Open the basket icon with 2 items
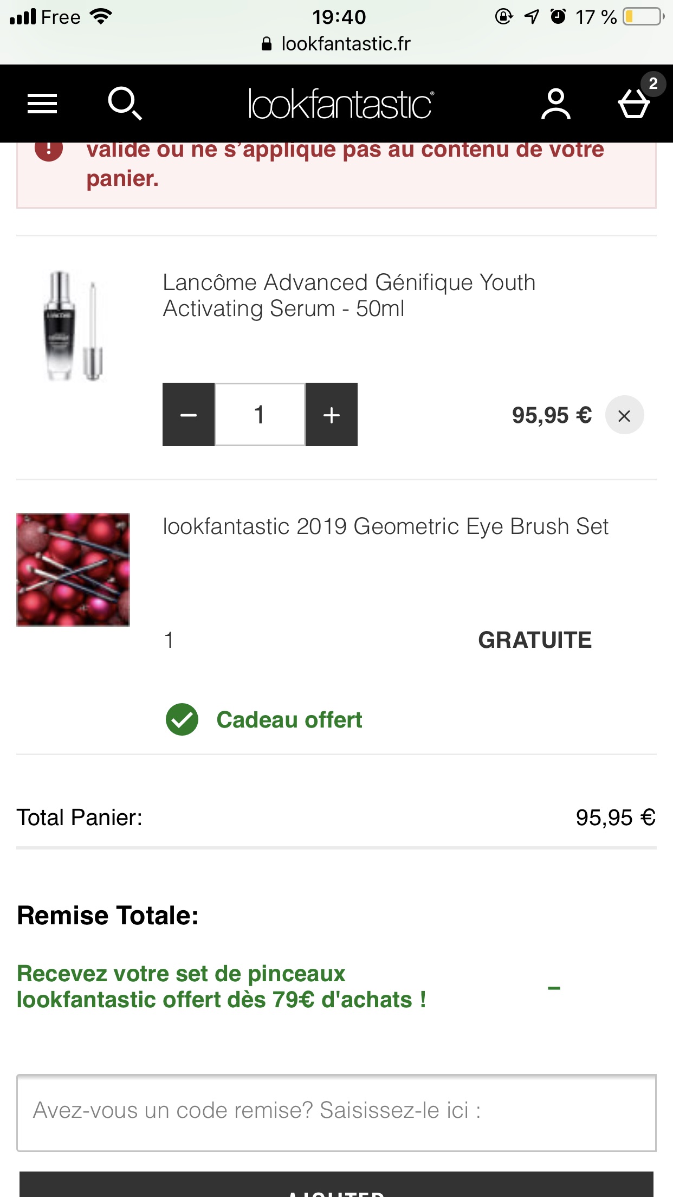Viewport: 673px width, 1197px height. 635,102
